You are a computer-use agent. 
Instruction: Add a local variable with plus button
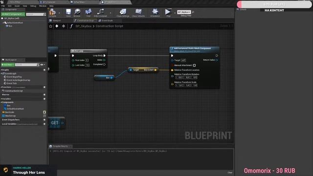tap(45, 124)
